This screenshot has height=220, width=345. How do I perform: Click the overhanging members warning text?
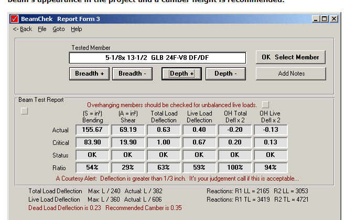[x=172, y=105]
